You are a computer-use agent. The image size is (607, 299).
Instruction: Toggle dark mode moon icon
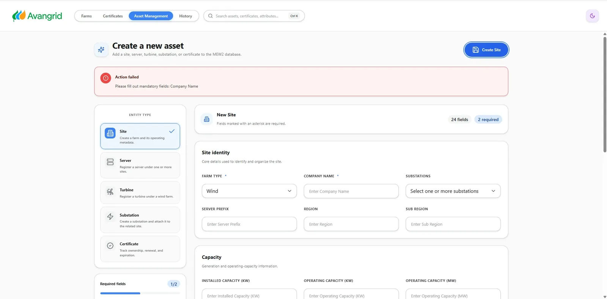click(x=592, y=16)
